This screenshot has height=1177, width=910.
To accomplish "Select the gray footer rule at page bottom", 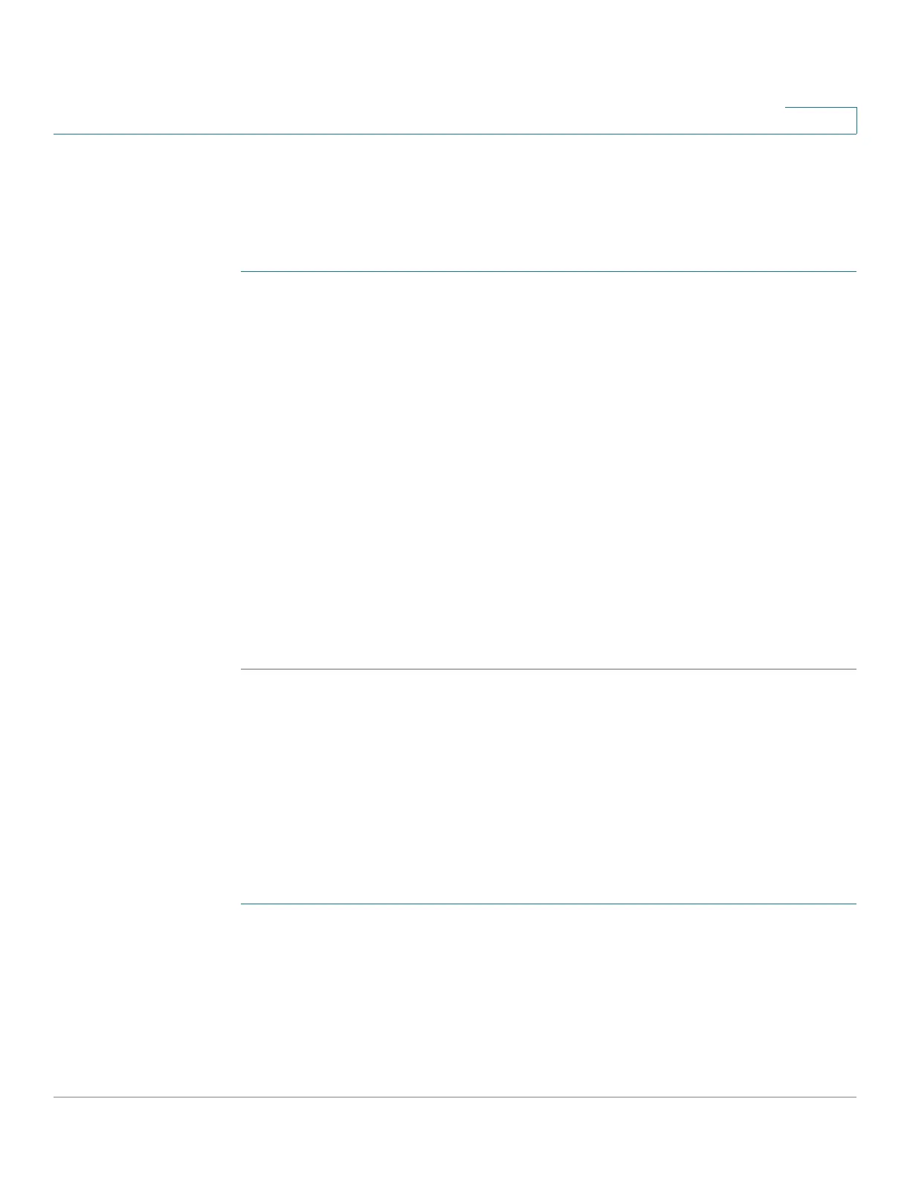I will pyautogui.click(x=455, y=1097).
